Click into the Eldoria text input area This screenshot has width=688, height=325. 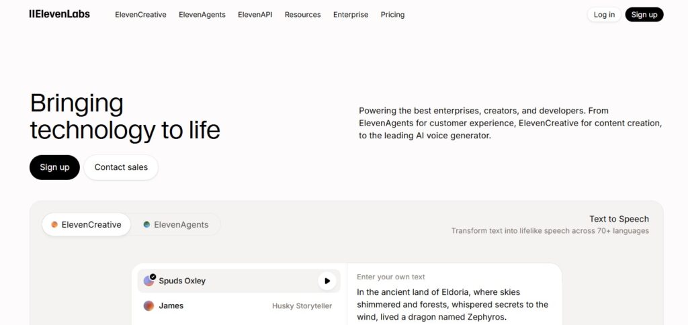[x=452, y=304]
